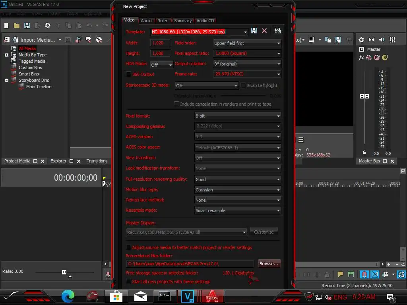Open the Stereoscopic 3D mode dropdown
Viewport: 407px width, 305px height.
tap(207, 86)
